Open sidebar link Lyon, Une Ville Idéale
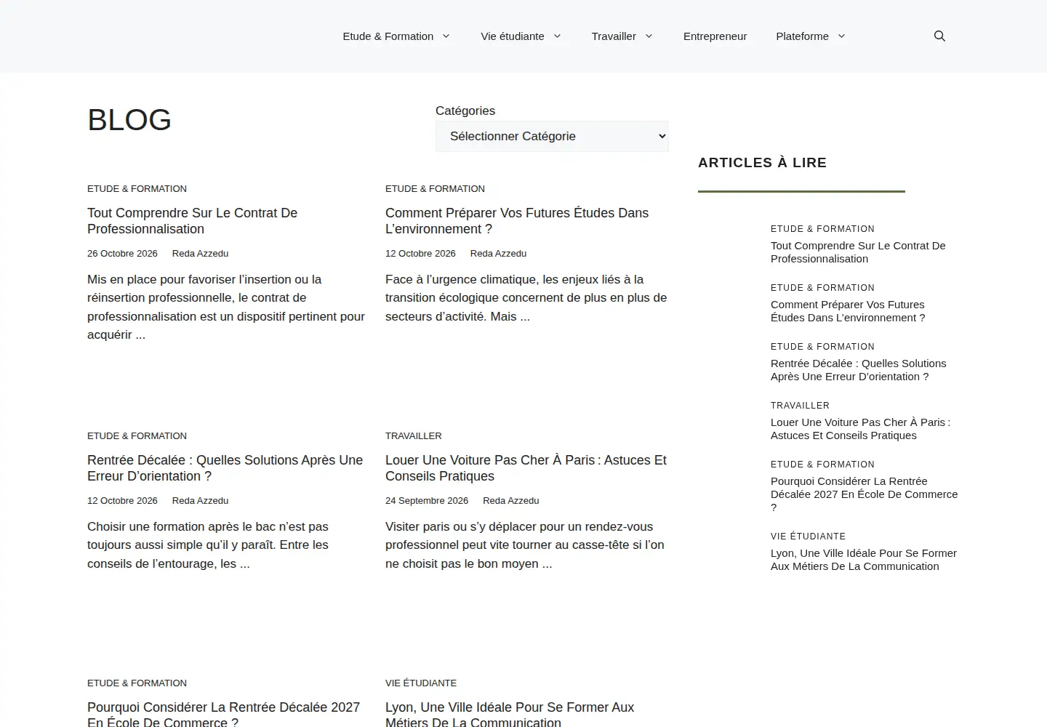Image resolution: width=1047 pixels, height=727 pixels. [x=864, y=560]
